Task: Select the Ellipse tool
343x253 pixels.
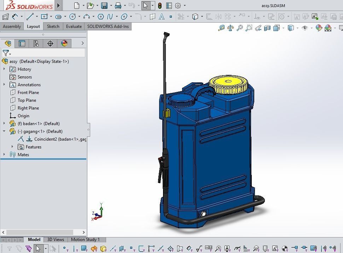Action: pyautogui.click(x=124, y=17)
